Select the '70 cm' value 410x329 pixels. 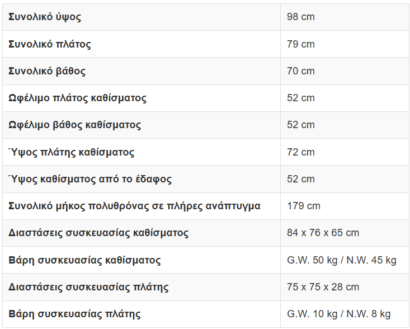pos(300,71)
